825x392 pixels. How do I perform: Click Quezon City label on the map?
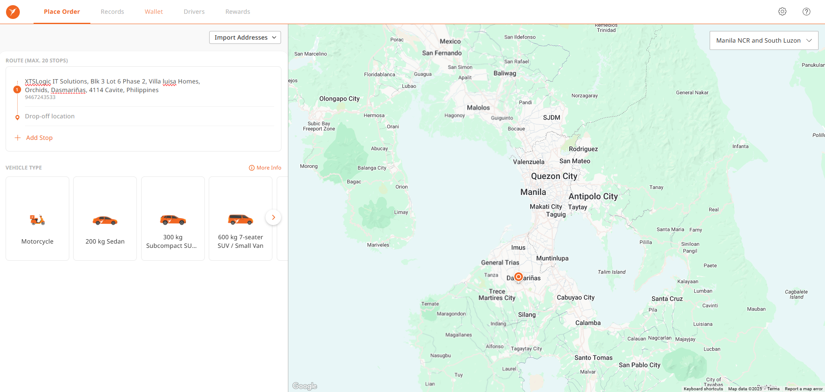click(554, 176)
